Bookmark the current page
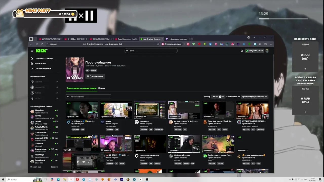Screen dimensions: 324x182 pos(157,44)
